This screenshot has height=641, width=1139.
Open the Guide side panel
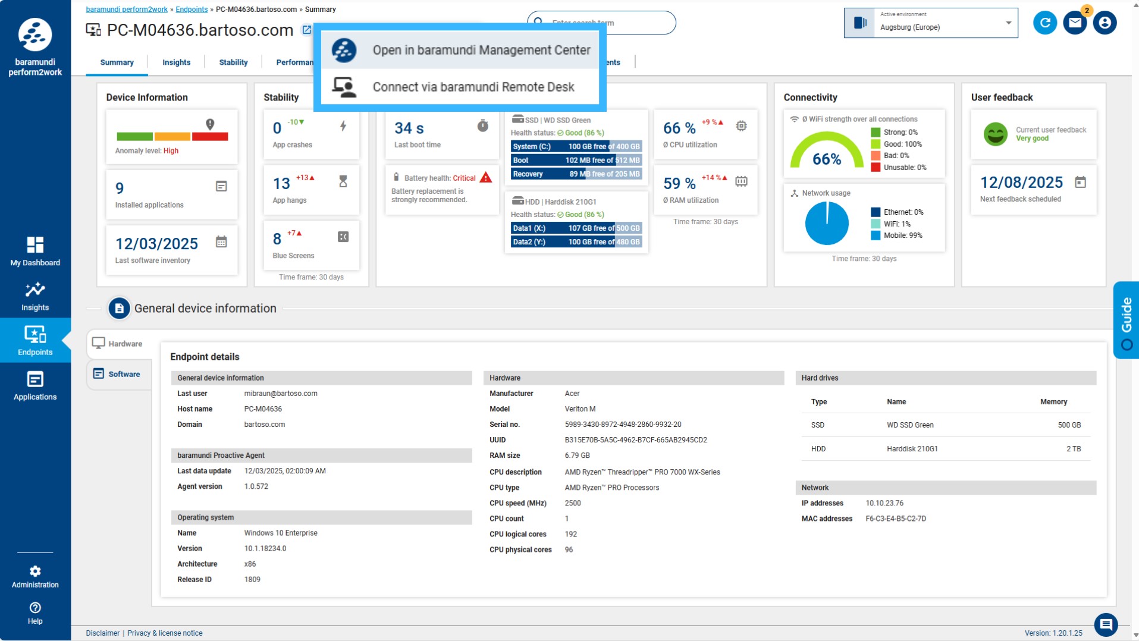click(1126, 320)
